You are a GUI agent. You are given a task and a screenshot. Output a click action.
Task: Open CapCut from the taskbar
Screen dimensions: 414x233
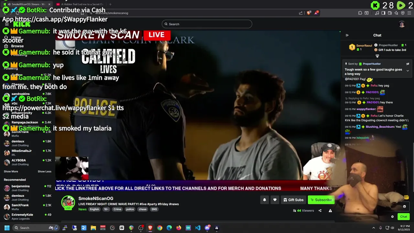(122, 228)
